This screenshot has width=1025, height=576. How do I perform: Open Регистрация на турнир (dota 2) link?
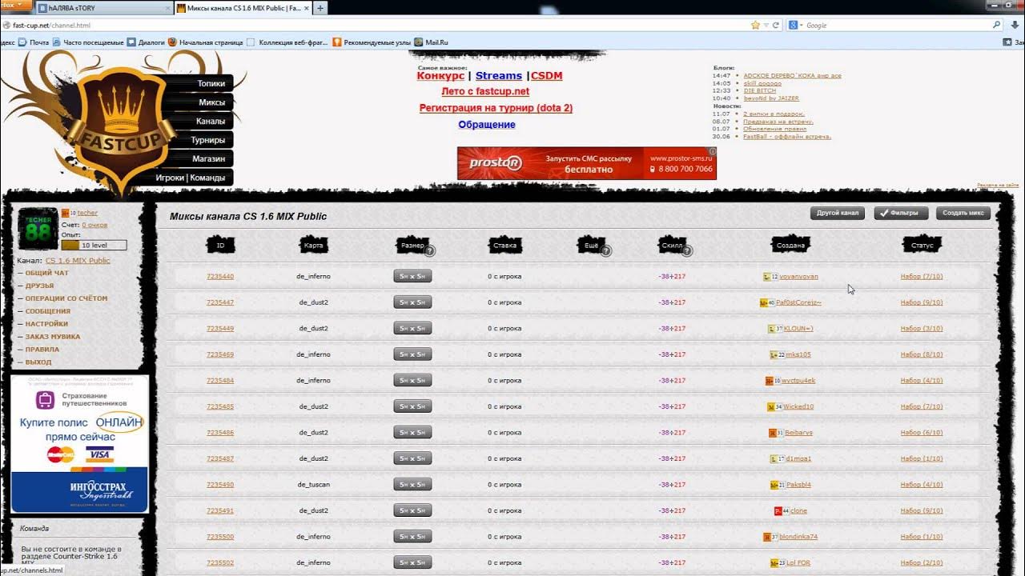[x=496, y=108]
